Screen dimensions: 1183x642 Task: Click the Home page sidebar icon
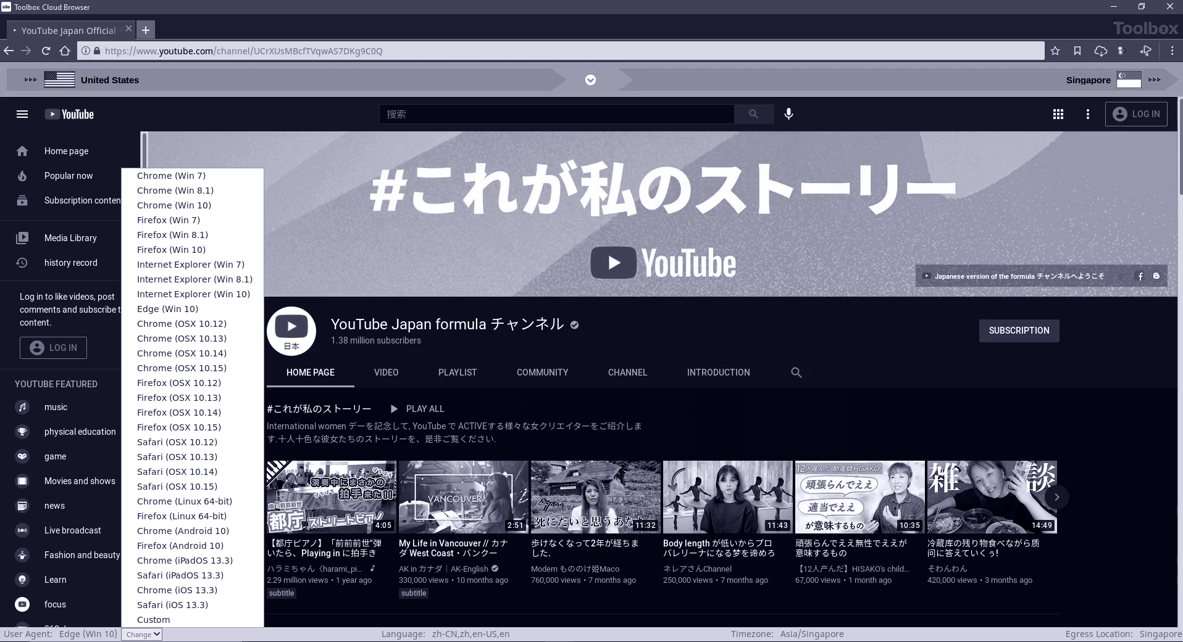coord(22,151)
